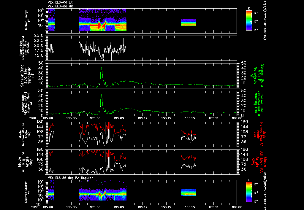The height and width of the screenshot is (210, 304).
Task: Click the count rate trace segment starting at 185:00
Action: (51, 50)
